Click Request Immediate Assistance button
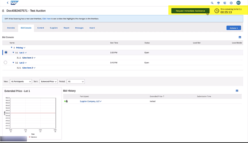Image resolution: width=248 pixels, height=143 pixels. point(190,11)
